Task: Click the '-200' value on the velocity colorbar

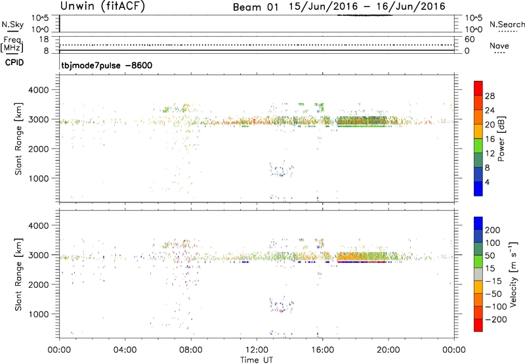Action: (496, 319)
